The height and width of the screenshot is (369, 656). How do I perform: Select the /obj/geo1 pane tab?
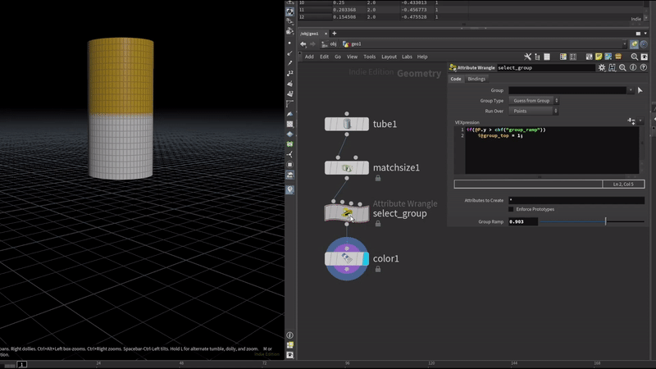tap(310, 34)
